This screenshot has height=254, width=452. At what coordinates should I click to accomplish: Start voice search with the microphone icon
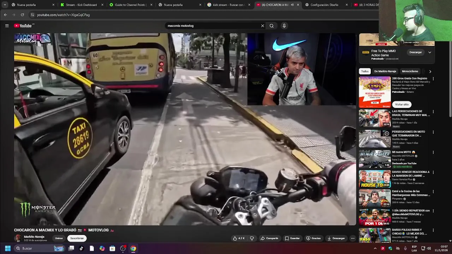click(284, 26)
